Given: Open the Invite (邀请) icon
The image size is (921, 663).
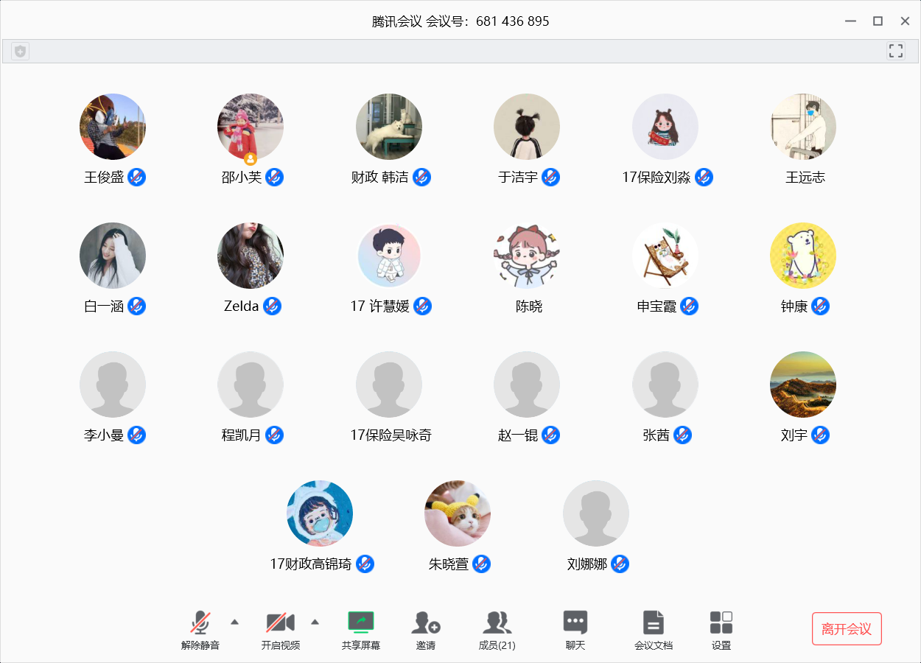Looking at the screenshot, I should [x=425, y=622].
